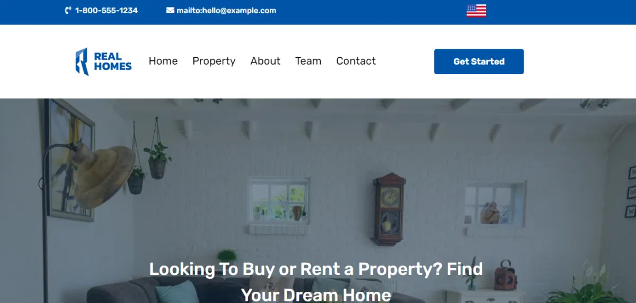Click the "Your Dream Home" heading line

316,295
